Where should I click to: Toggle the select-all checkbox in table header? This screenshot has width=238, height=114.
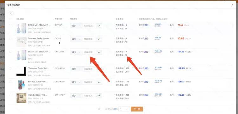(10, 19)
